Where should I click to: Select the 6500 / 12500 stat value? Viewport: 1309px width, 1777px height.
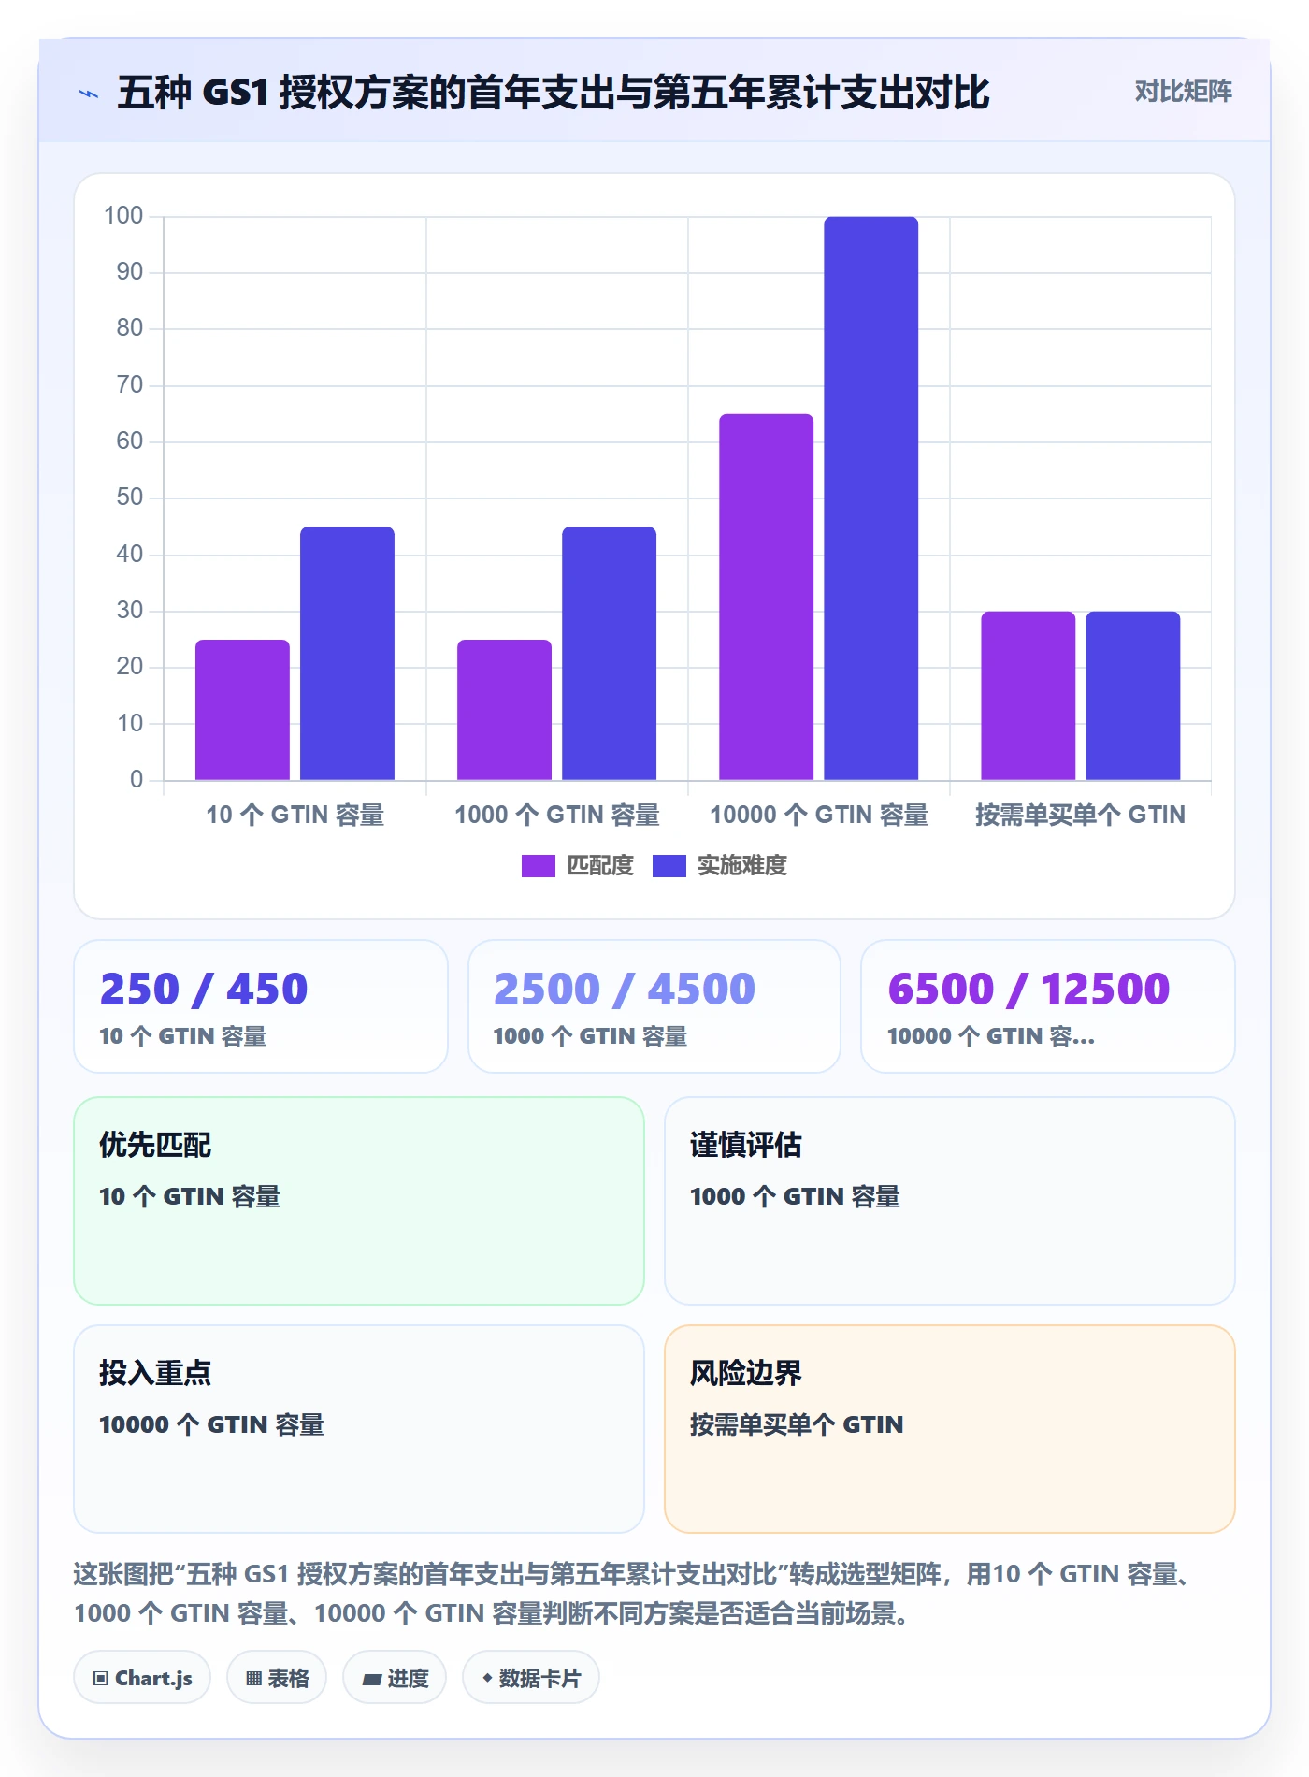[x=1028, y=990]
